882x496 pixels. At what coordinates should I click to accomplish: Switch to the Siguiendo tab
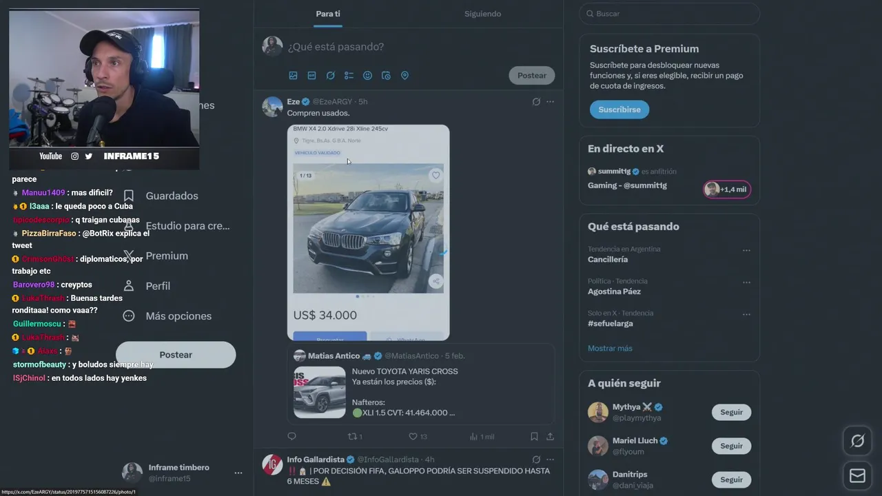click(x=482, y=14)
